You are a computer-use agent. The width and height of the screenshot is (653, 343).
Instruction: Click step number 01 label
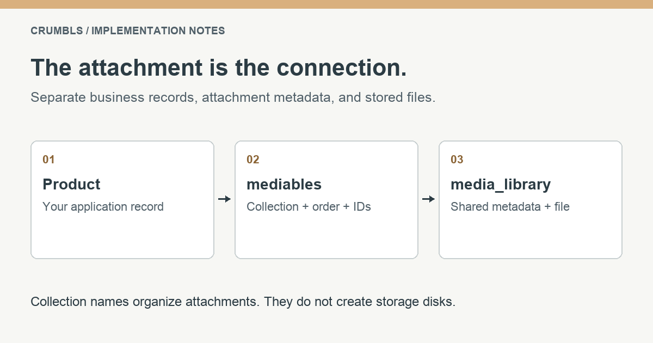coord(49,160)
